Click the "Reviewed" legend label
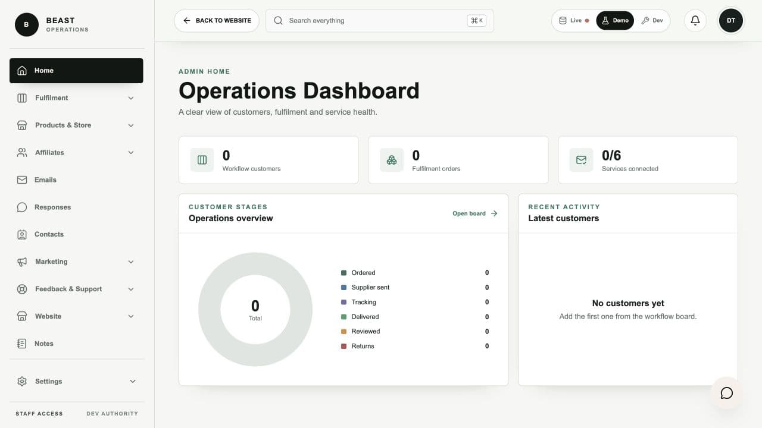Viewport: 762px width, 428px height. pos(366,332)
